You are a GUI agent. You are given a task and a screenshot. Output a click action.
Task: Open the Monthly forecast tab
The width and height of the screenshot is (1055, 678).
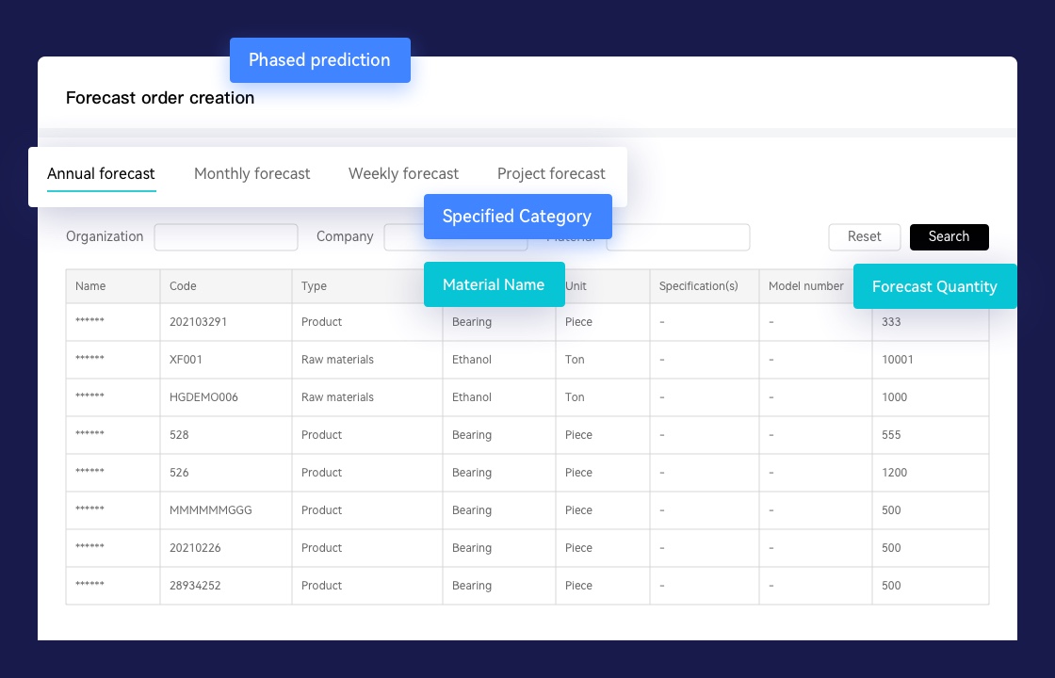tap(252, 174)
